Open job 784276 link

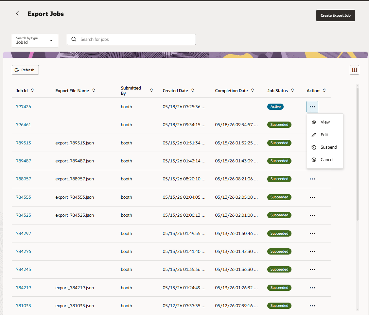coord(24,251)
